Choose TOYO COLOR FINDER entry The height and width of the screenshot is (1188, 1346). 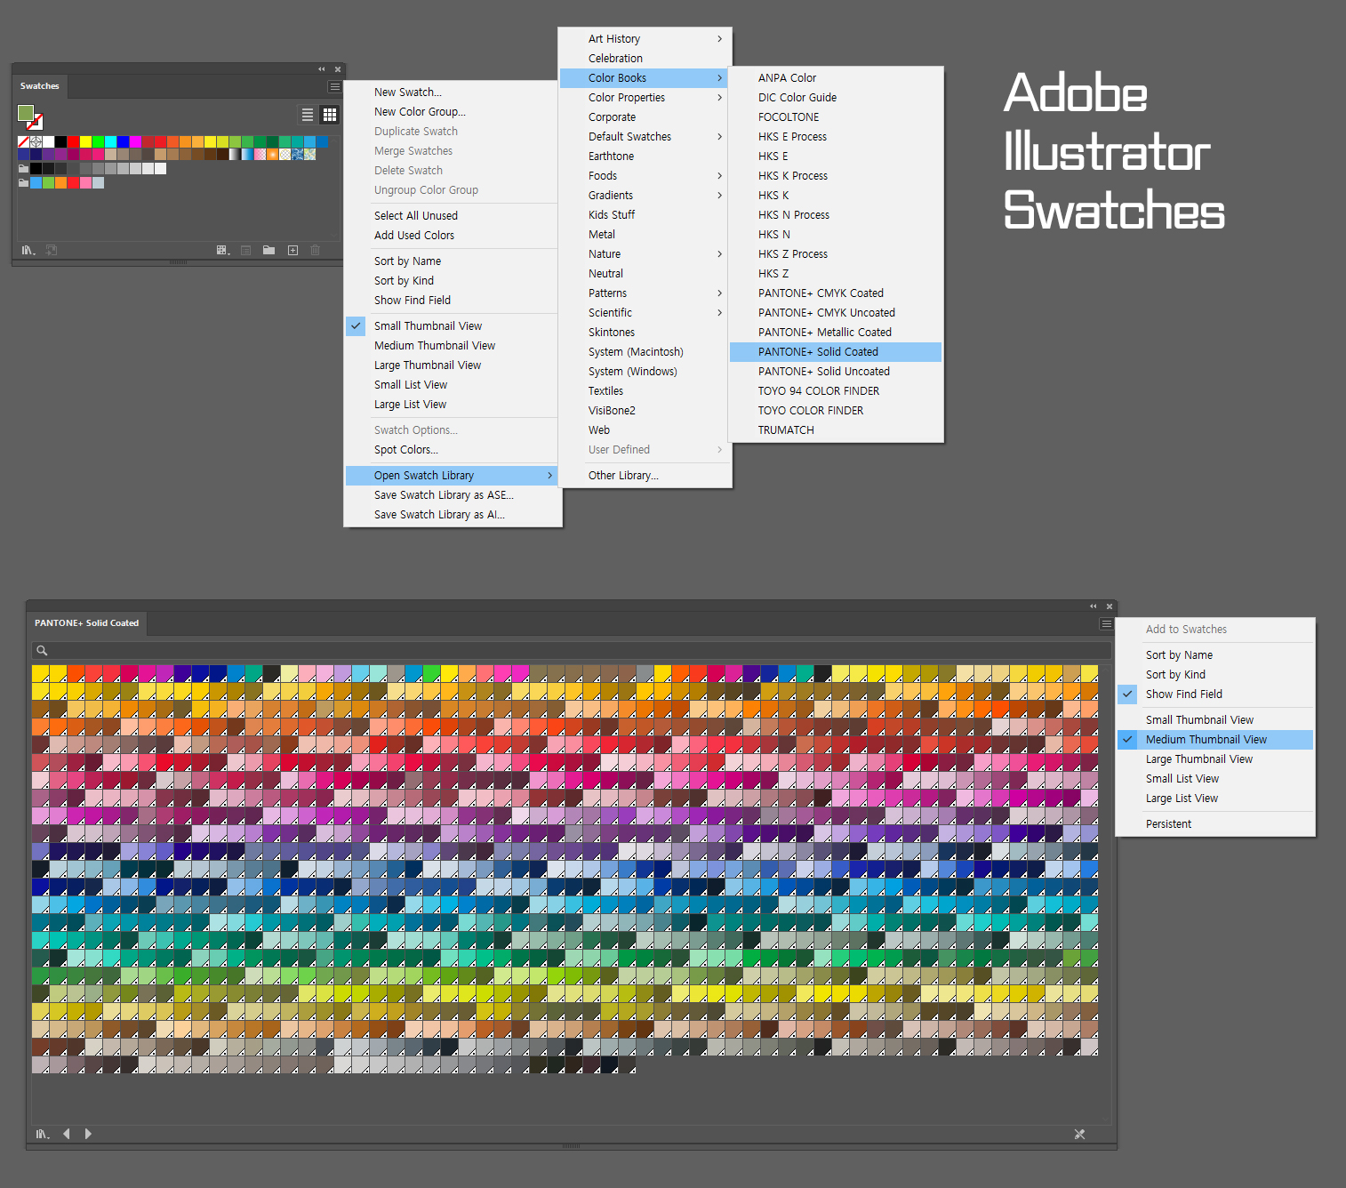[836, 411]
